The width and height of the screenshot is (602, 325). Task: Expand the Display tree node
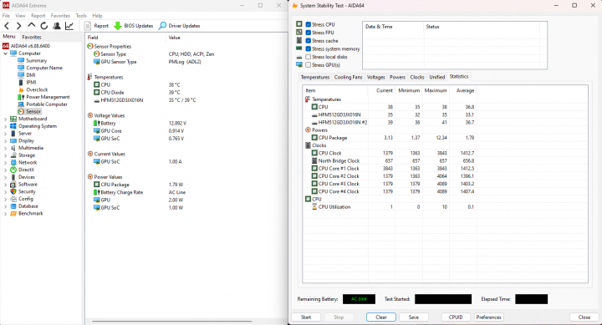(5, 141)
